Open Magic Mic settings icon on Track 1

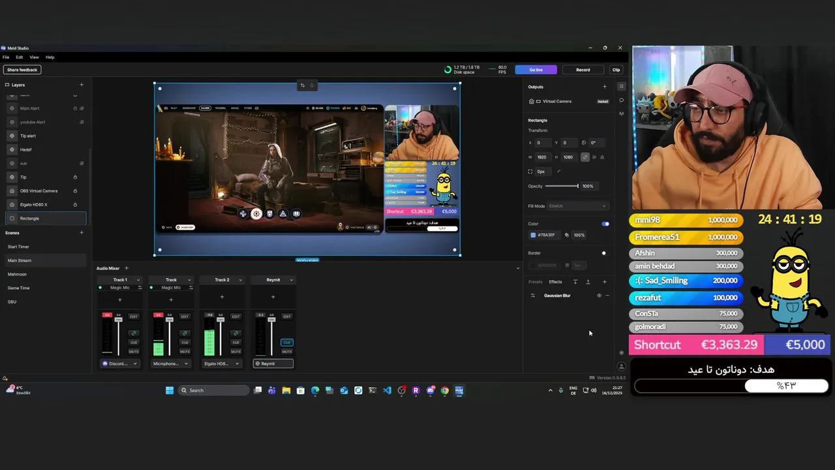coord(139,288)
